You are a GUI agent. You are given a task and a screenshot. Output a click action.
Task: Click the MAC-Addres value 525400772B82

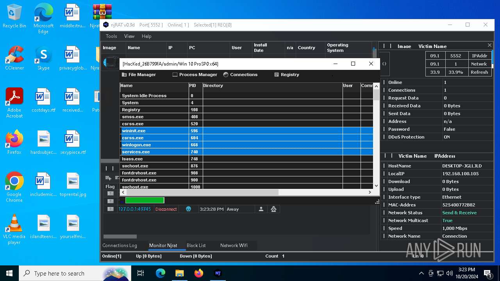coord(459,205)
